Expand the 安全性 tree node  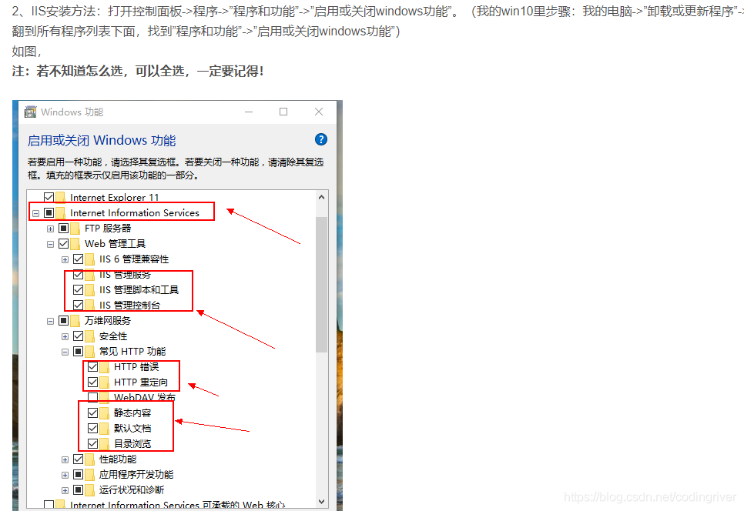(65, 336)
